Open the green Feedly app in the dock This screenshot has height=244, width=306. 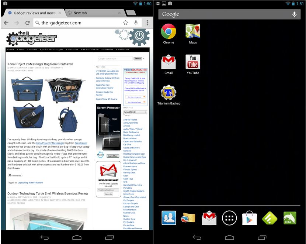(270, 218)
